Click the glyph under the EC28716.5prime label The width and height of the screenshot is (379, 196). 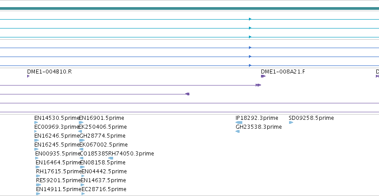pyautogui.click(x=83, y=194)
